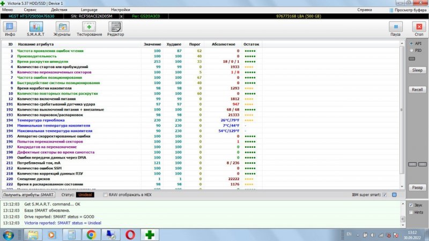Enable RAW отображать в HEX checkbox
The width and height of the screenshot is (429, 241).
[106, 195]
